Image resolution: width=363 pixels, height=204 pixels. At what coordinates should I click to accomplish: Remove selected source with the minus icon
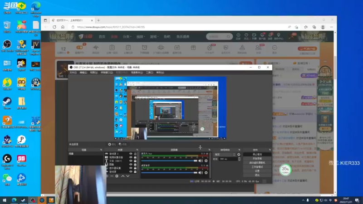(x=112, y=176)
